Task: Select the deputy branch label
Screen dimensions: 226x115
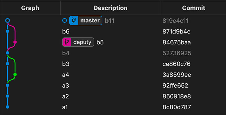Action: click(x=78, y=42)
